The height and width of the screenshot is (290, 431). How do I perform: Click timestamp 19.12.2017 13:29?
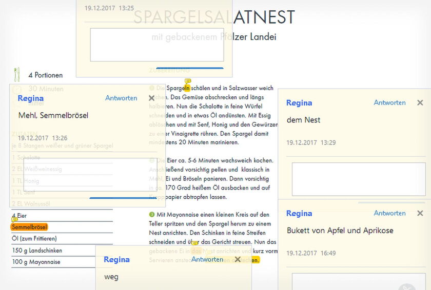tap(311, 142)
